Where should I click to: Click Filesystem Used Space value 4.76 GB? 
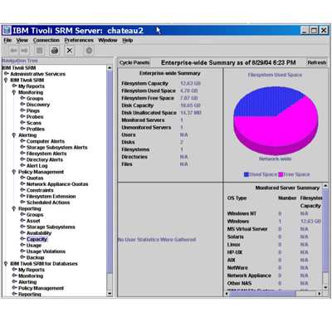pos(189,90)
